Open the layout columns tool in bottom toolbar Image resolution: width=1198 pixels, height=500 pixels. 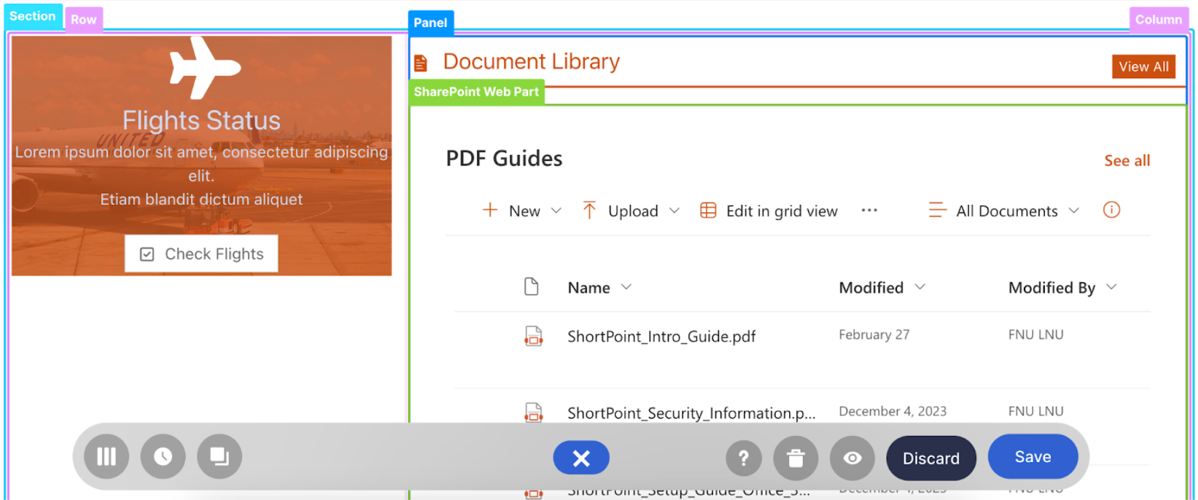pyautogui.click(x=107, y=457)
